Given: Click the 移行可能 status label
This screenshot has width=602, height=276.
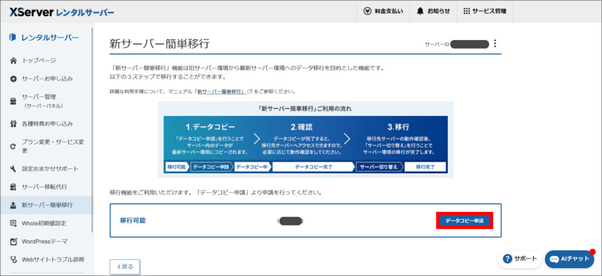Looking at the screenshot, I should pyautogui.click(x=133, y=220).
